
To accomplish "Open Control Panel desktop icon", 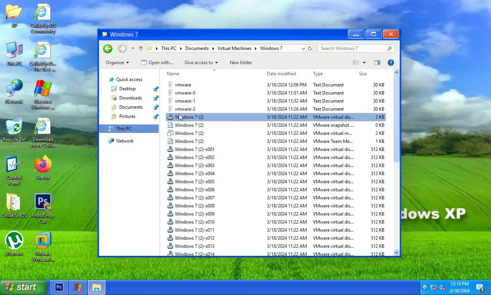I will tap(14, 171).
